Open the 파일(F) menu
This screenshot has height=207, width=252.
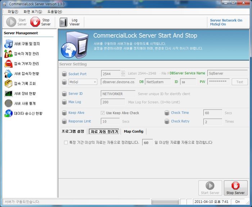tap(13, 12)
